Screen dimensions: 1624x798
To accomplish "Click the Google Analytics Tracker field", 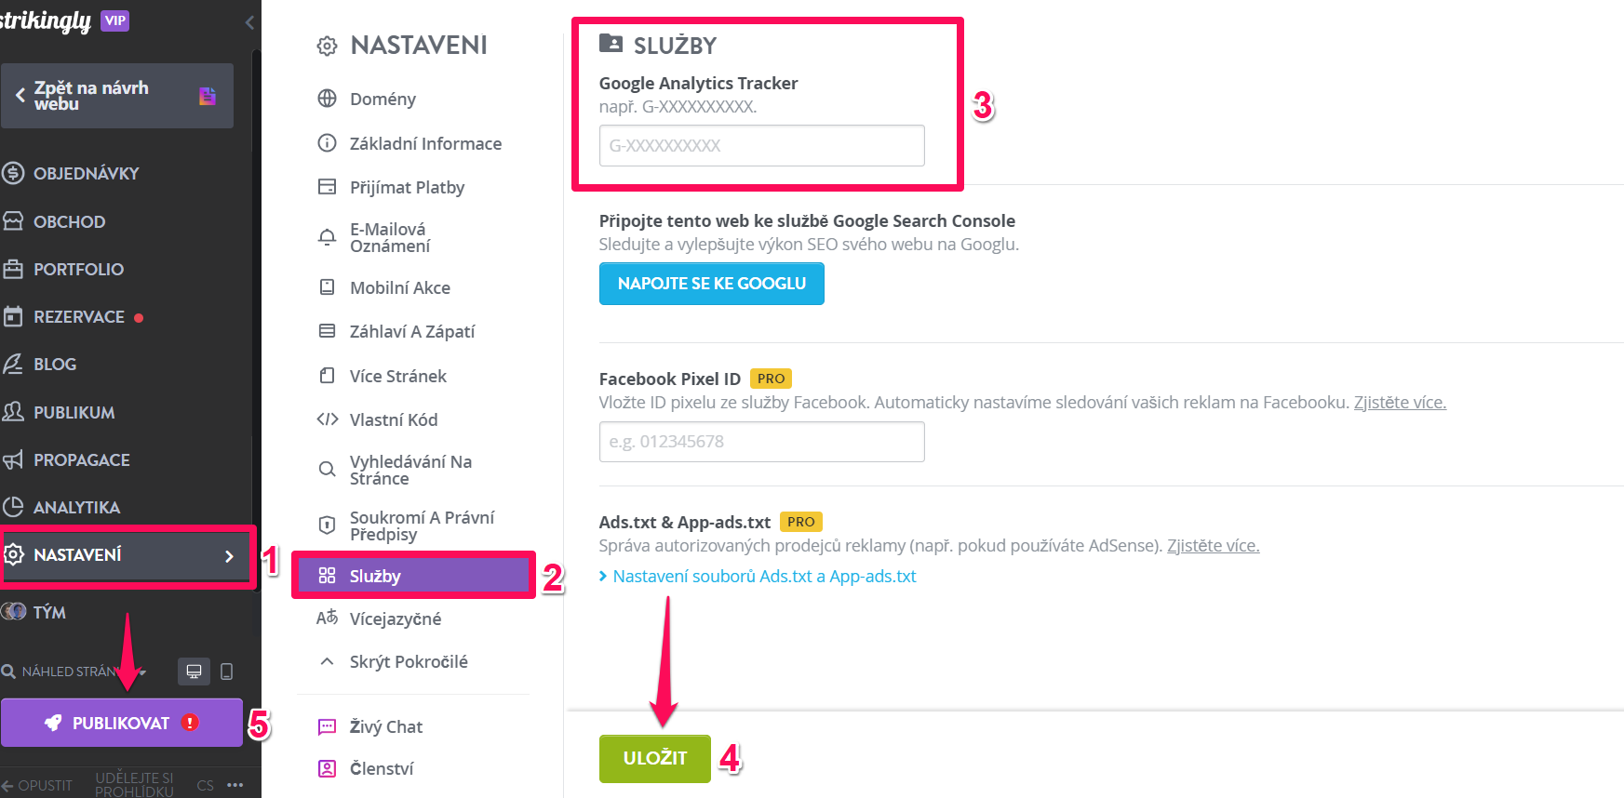I will tap(762, 145).
